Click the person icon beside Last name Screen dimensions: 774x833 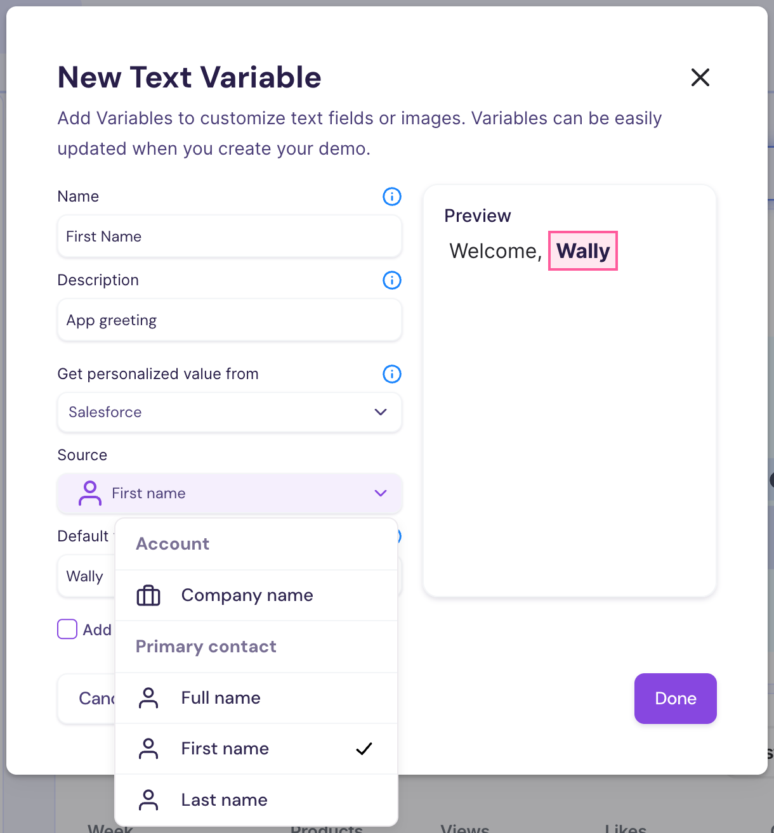click(148, 800)
